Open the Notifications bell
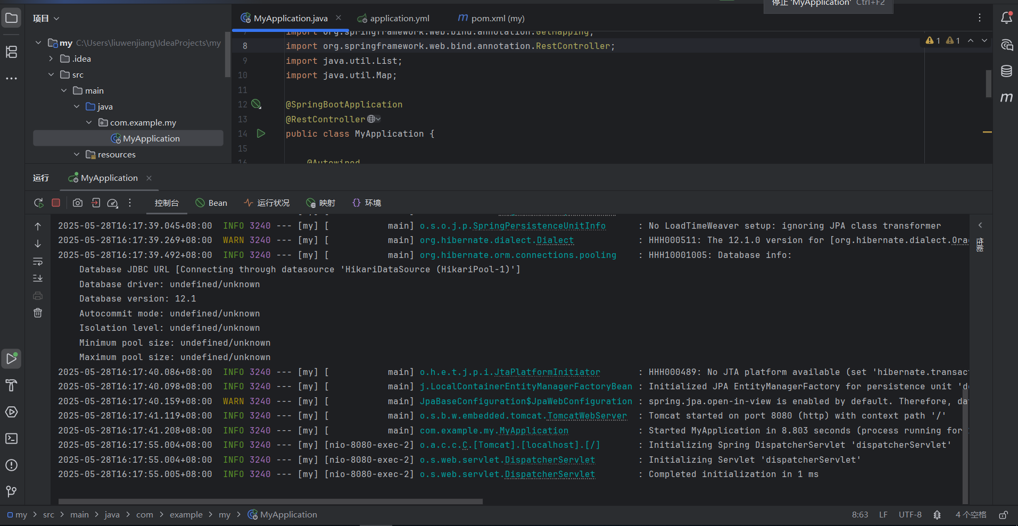 (1006, 18)
